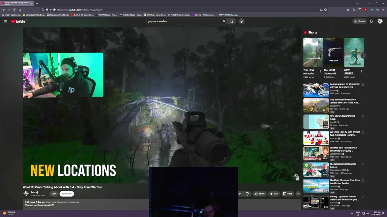The image size is (387, 217).
Task: Open the red YouTube extension icon
Action: pyautogui.click(x=366, y=10)
